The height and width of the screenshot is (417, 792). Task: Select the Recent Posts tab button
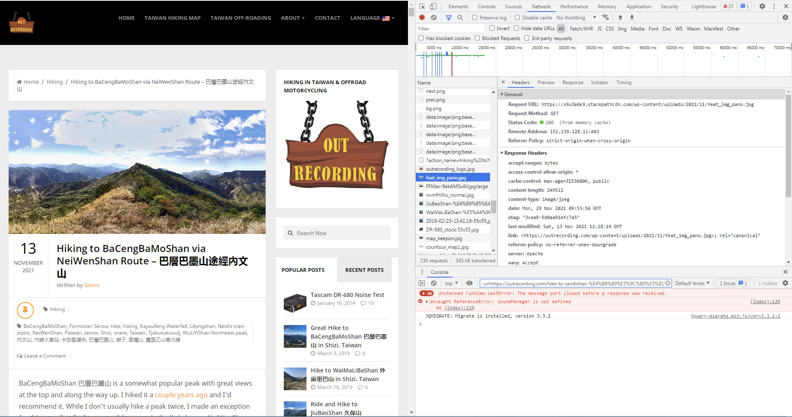click(364, 270)
